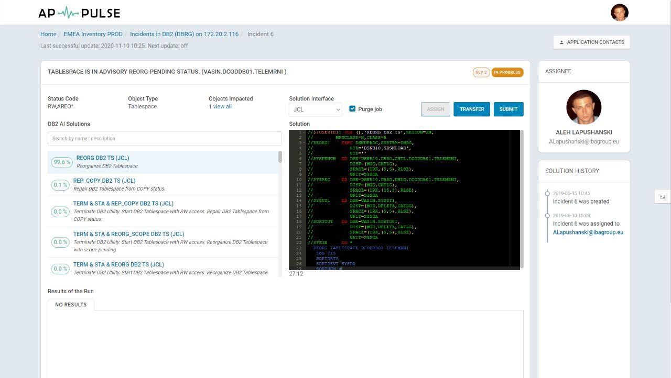Click the 0.1 % score badge
This screenshot has width=671, height=378.
pos(60,185)
